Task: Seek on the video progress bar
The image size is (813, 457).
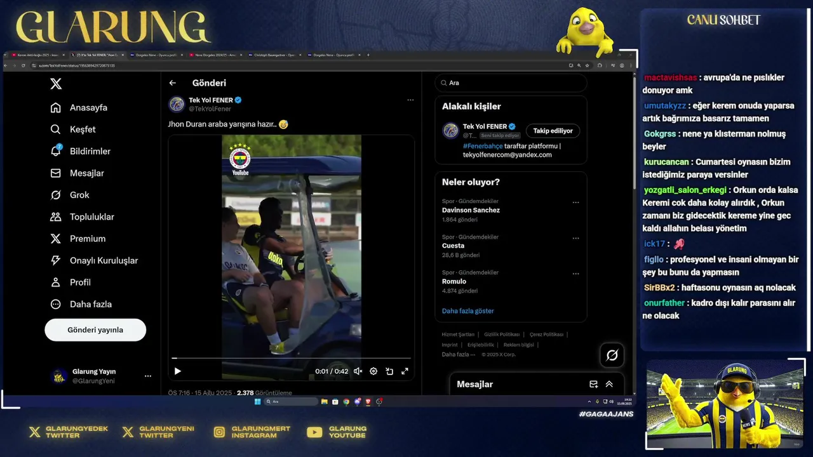Action: pyautogui.click(x=292, y=359)
